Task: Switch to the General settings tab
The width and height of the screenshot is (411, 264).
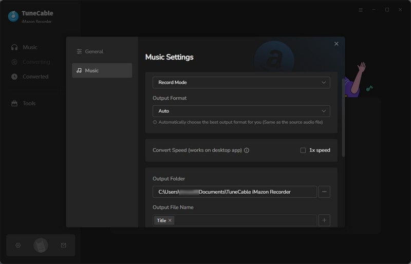Action: (x=102, y=51)
